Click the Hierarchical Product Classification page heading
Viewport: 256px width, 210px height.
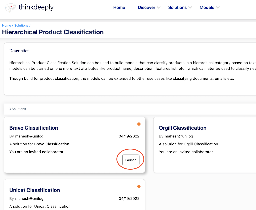click(53, 32)
